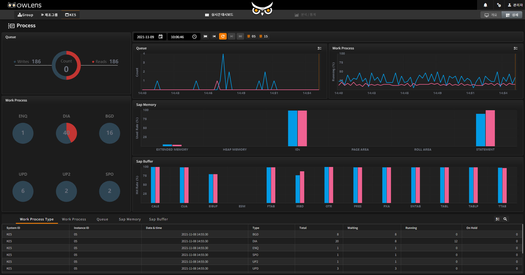
Task: Select instance 05 server filter
Action: [x=251, y=36]
